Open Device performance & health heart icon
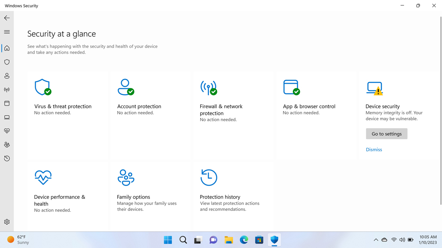Screen dimensions: 442x248 pyautogui.click(x=7, y=131)
